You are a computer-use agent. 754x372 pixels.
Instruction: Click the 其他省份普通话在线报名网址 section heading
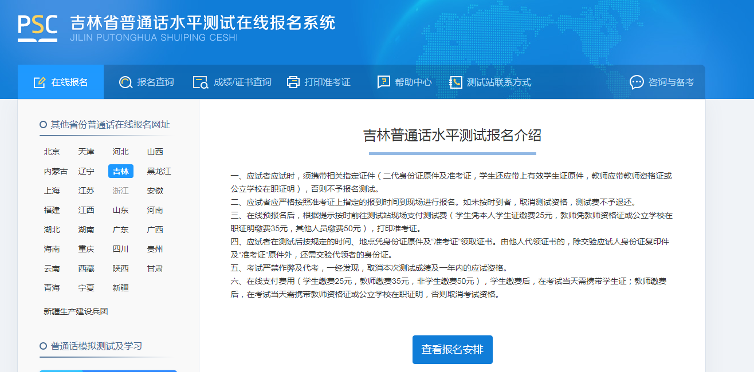110,125
